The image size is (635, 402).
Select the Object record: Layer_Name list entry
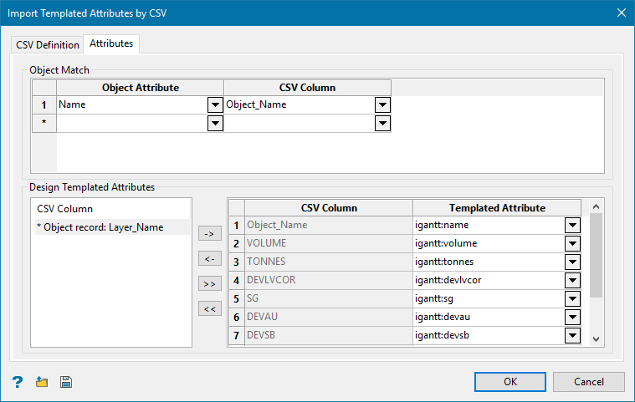click(x=105, y=227)
